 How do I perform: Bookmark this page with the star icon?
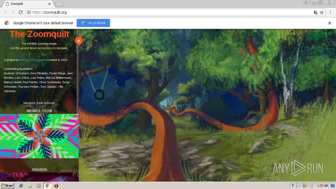(x=322, y=12)
